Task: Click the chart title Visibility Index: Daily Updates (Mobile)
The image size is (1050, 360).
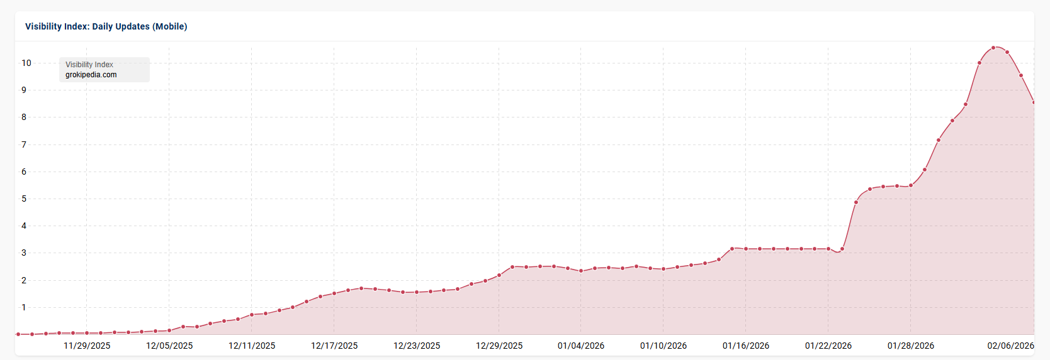Action: click(x=106, y=26)
